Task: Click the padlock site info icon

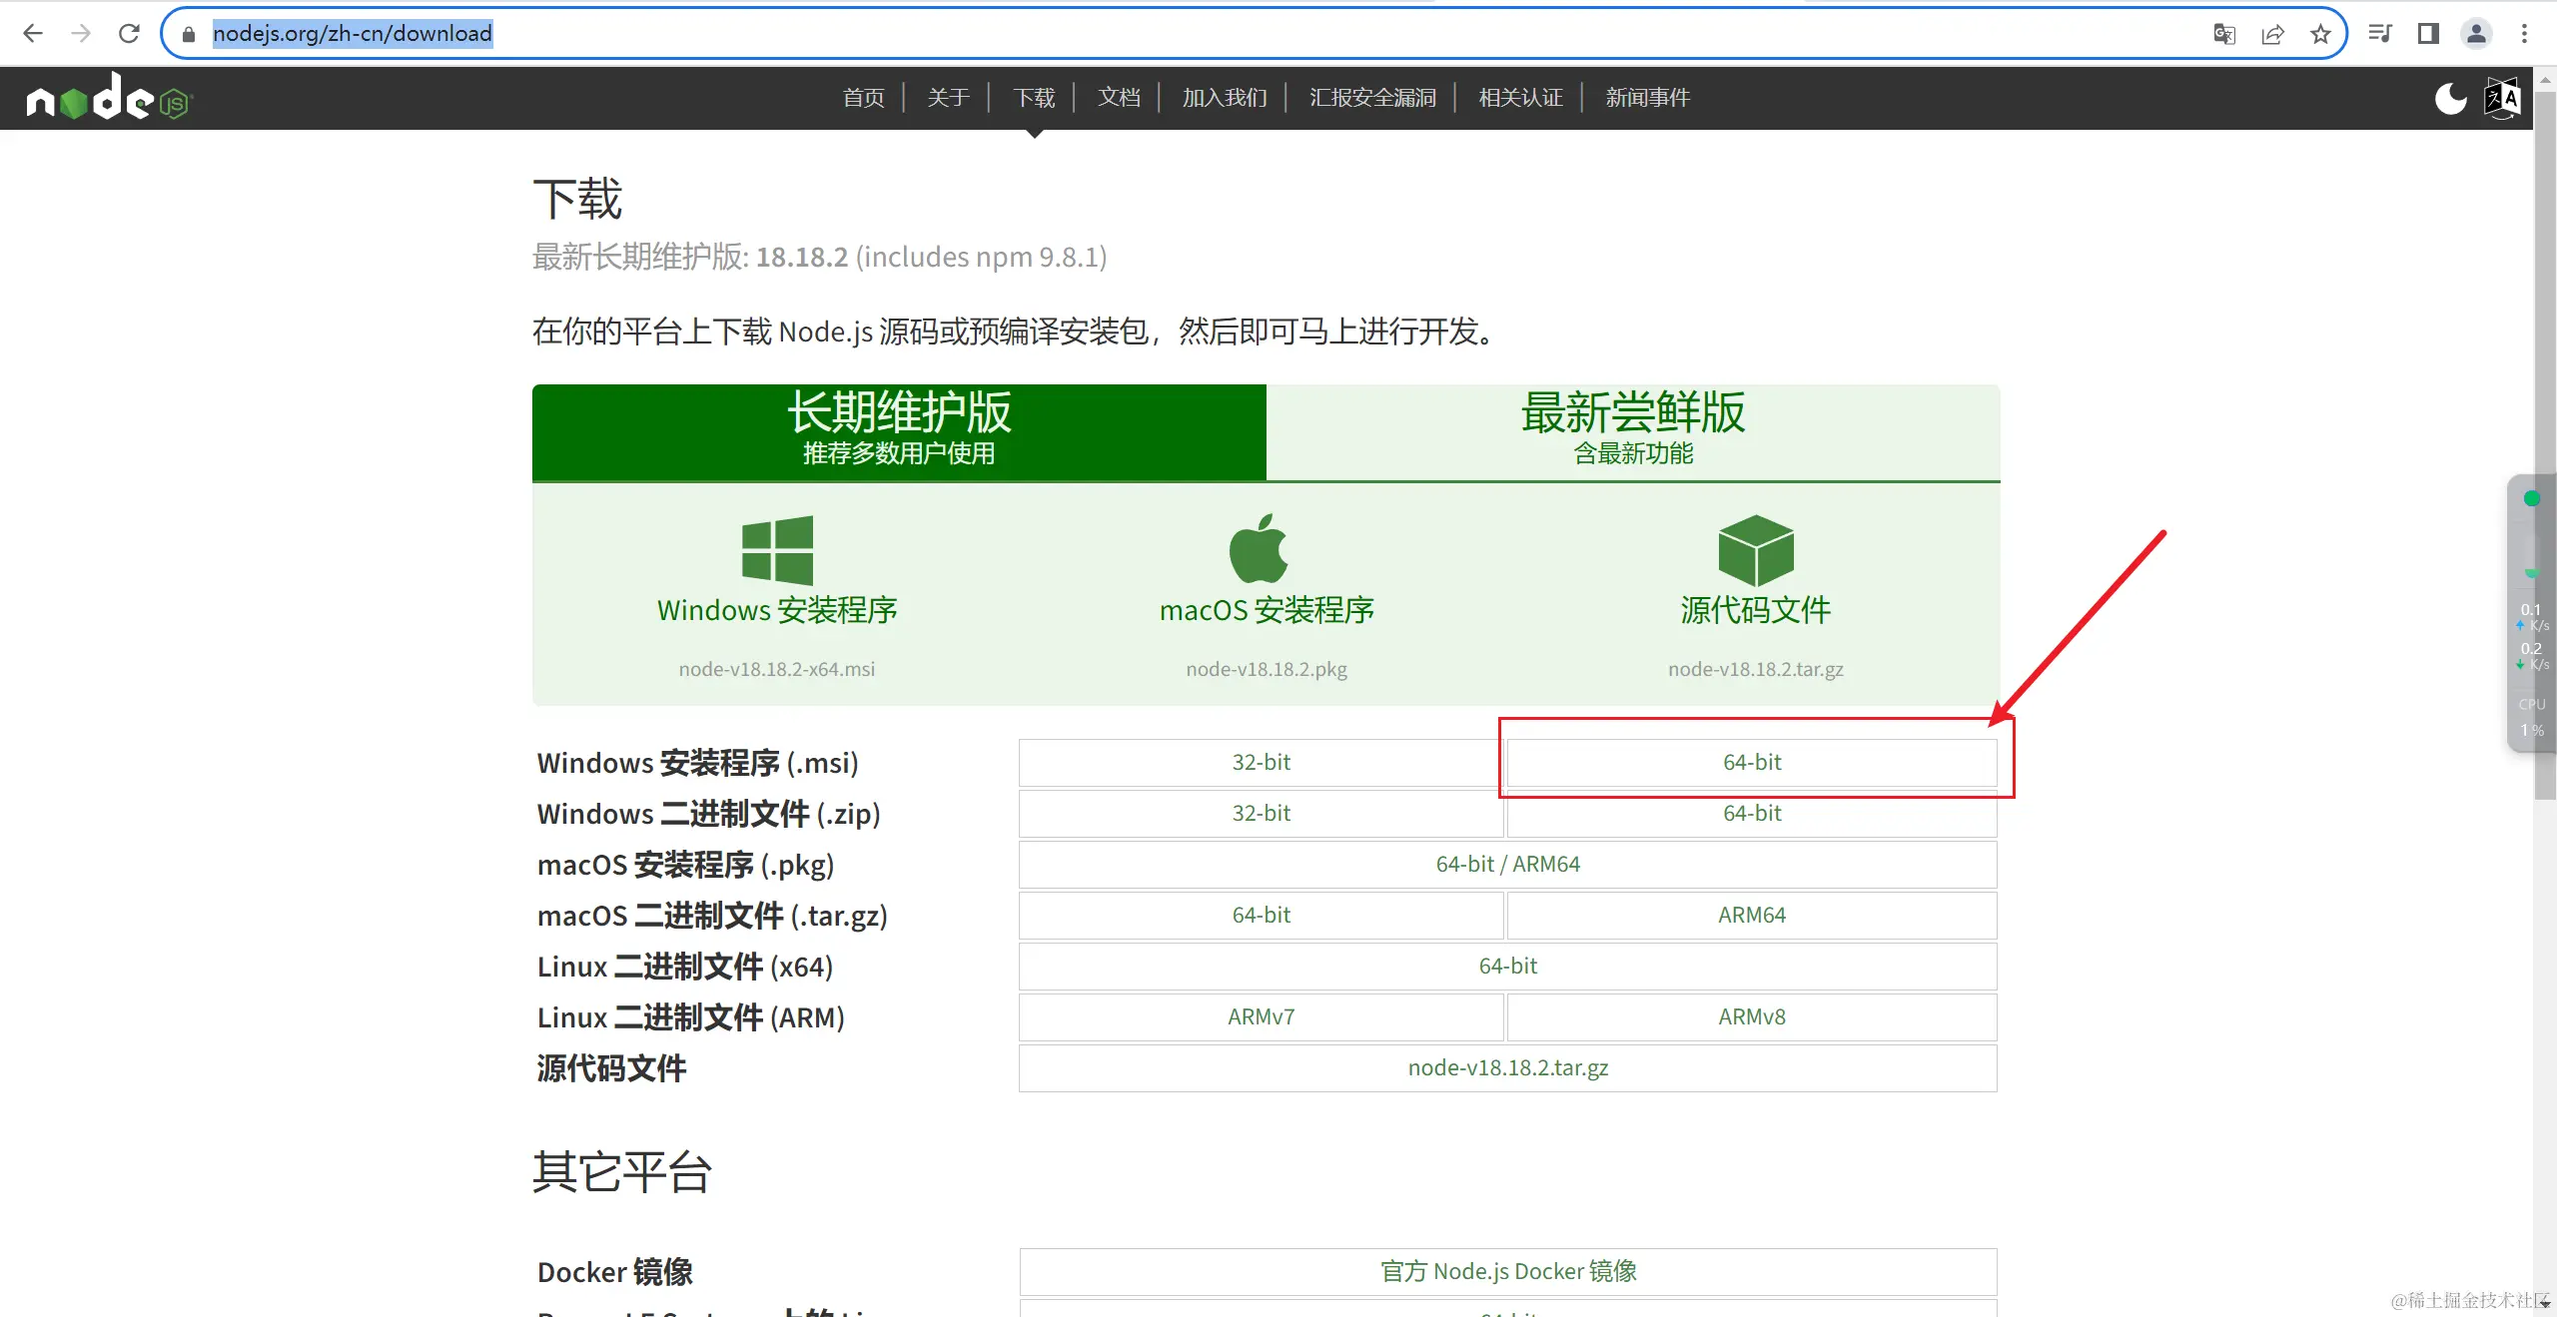Action: (188, 34)
